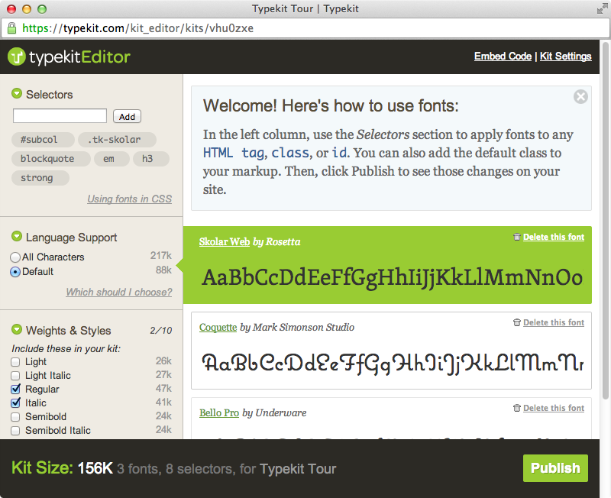
Task: Enable the Semibold Italic checkbox
Action: point(15,431)
